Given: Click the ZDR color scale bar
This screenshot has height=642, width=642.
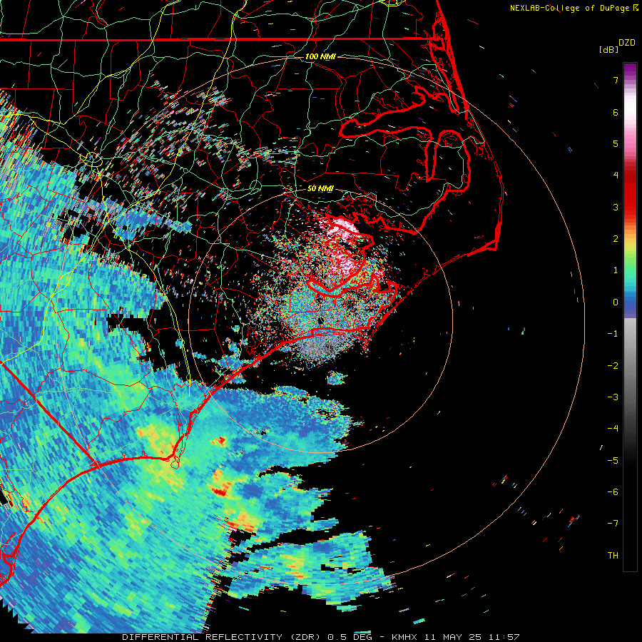Looking at the screenshot, I should coord(630,317).
